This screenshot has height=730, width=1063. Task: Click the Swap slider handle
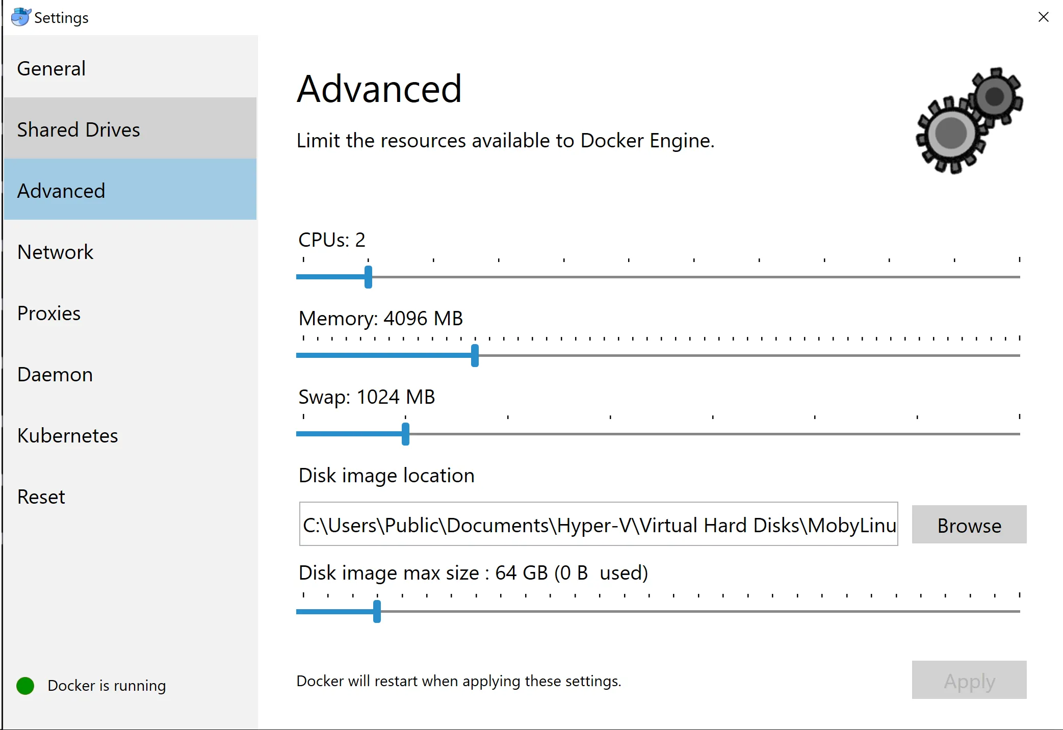(405, 434)
